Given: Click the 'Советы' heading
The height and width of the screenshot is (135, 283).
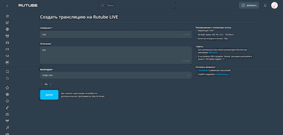Looking at the screenshot, I should click(x=199, y=47).
